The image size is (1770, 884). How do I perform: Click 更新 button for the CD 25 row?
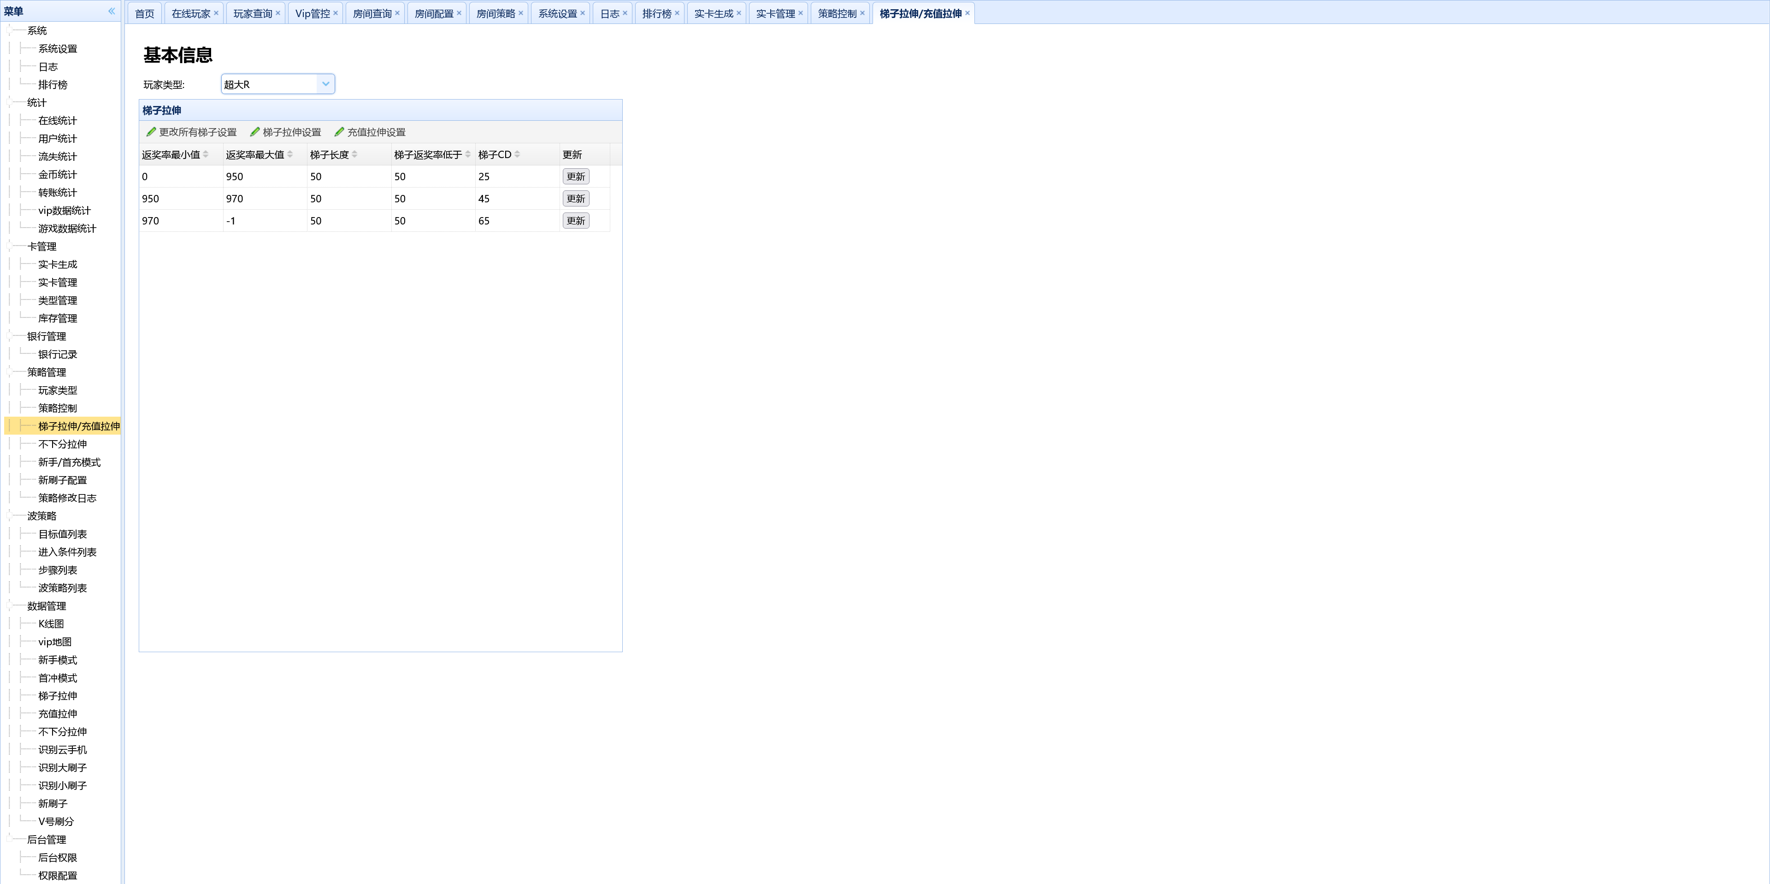pyautogui.click(x=575, y=177)
